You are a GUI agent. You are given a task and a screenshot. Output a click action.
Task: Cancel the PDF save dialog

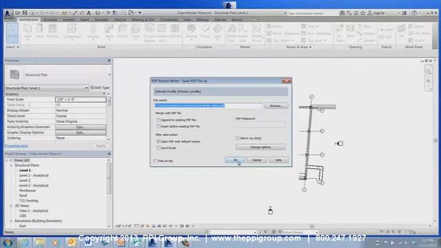pos(256,160)
